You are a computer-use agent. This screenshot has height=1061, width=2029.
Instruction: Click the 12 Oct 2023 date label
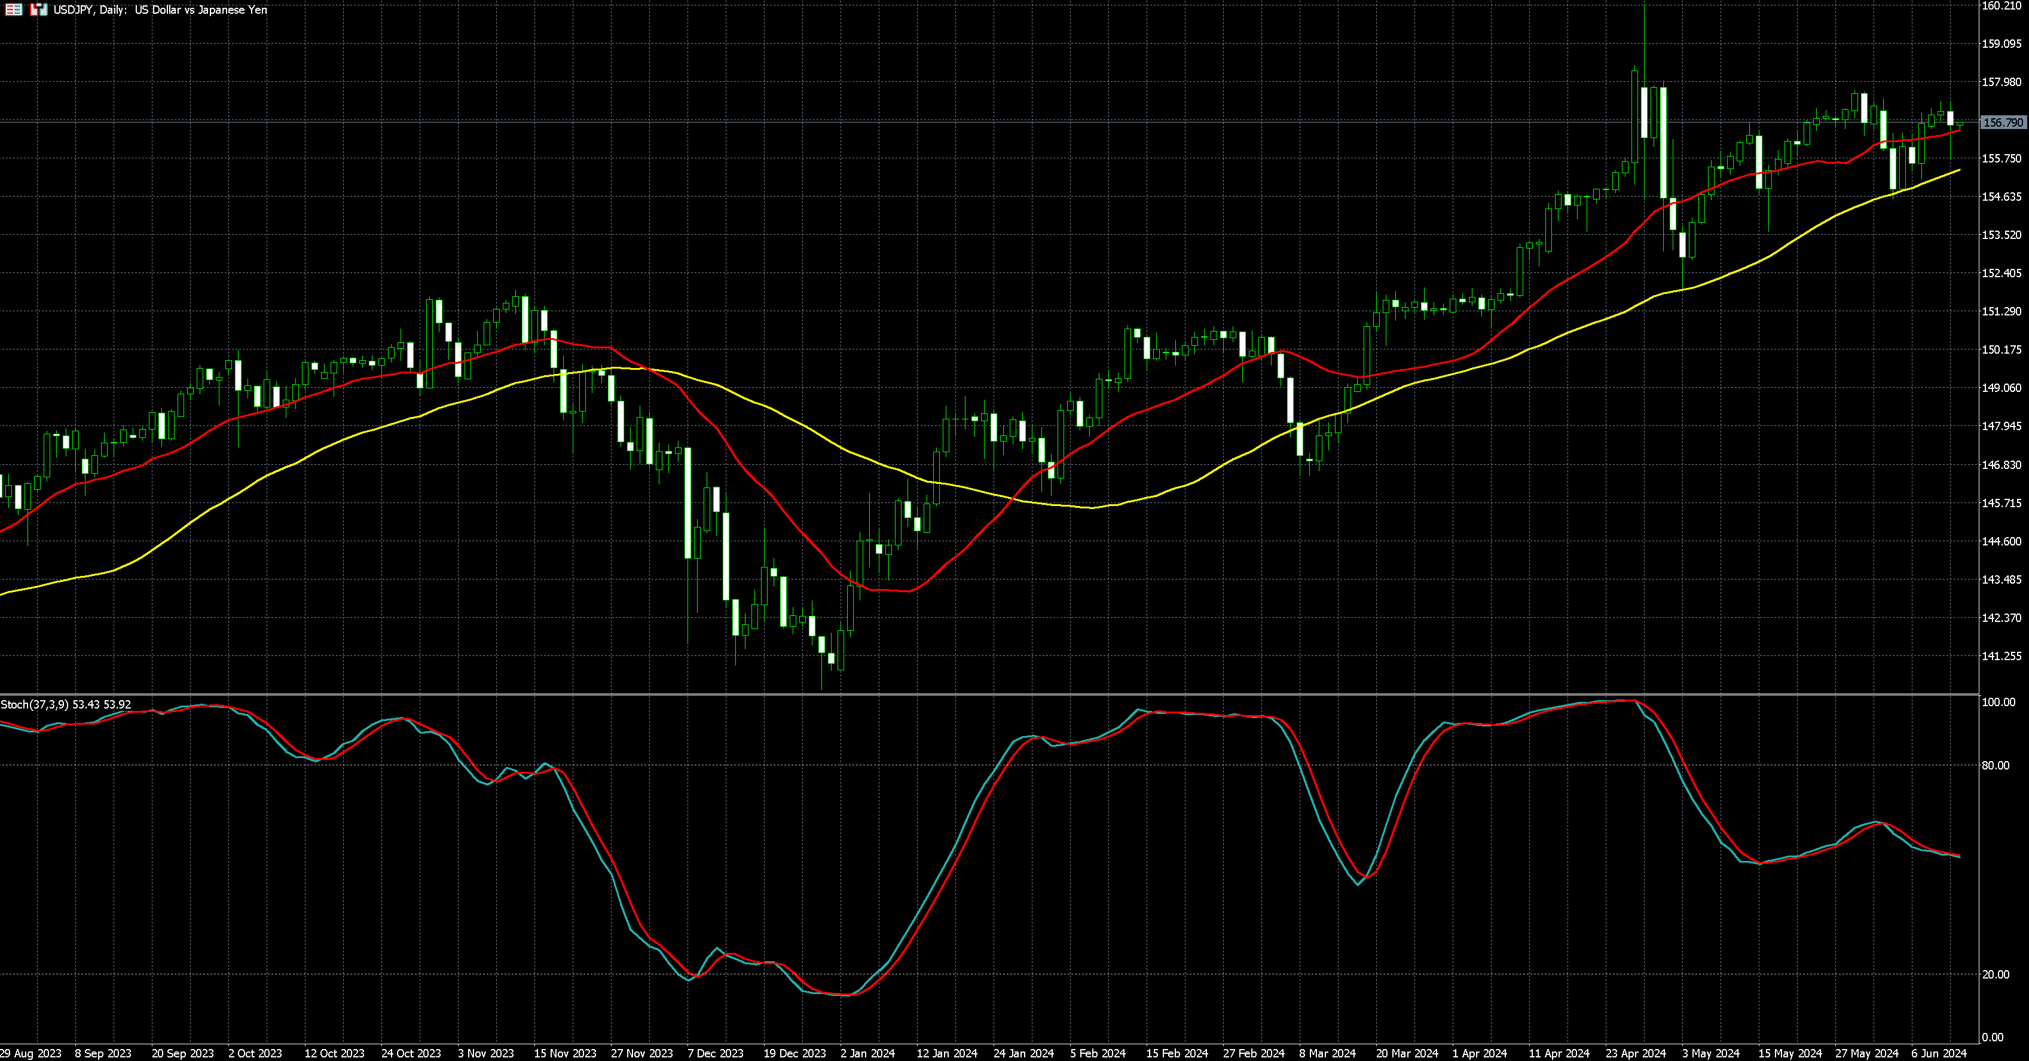point(334,1053)
